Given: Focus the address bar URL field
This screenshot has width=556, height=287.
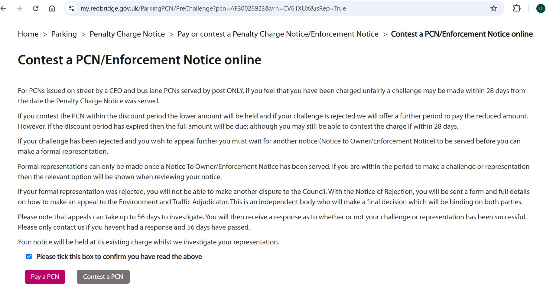Looking at the screenshot, I should pos(213,8).
